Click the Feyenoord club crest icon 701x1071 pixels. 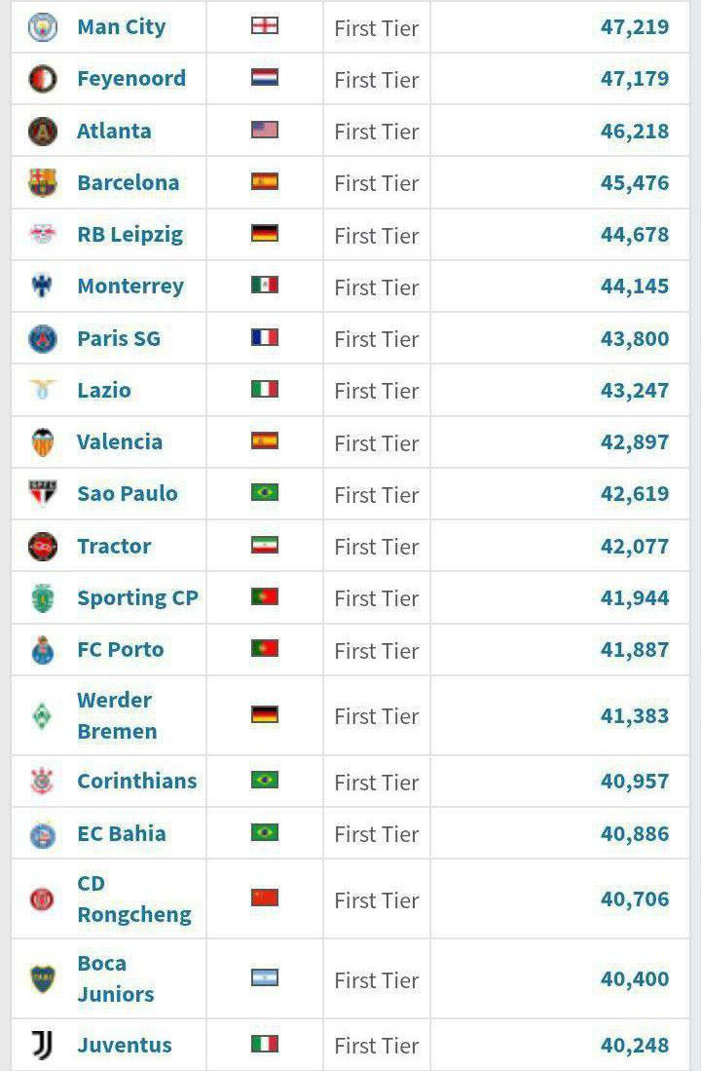[x=42, y=79]
